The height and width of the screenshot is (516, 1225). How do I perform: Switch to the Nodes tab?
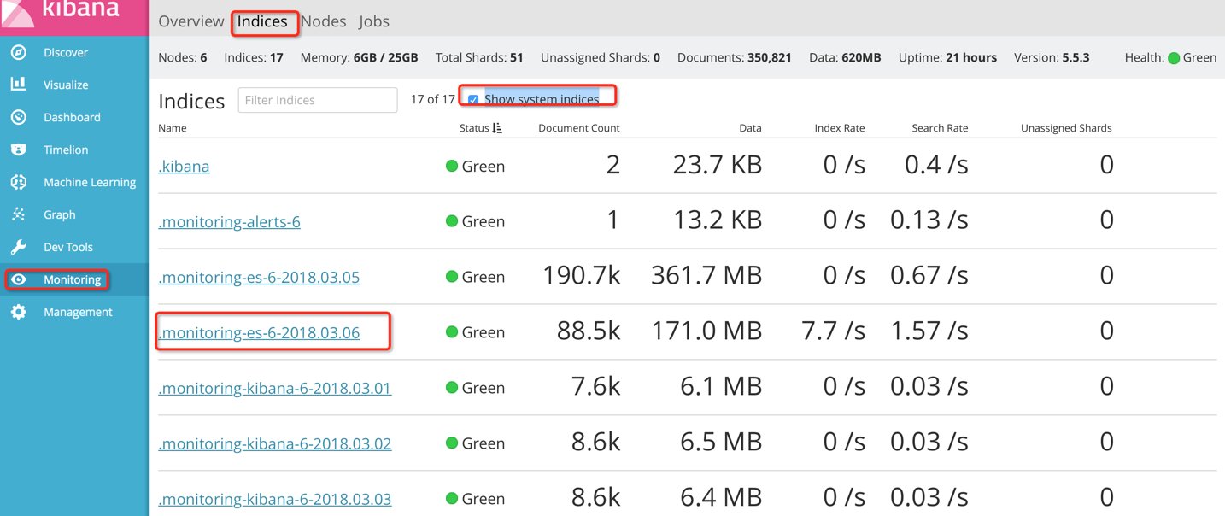pyautogui.click(x=323, y=21)
